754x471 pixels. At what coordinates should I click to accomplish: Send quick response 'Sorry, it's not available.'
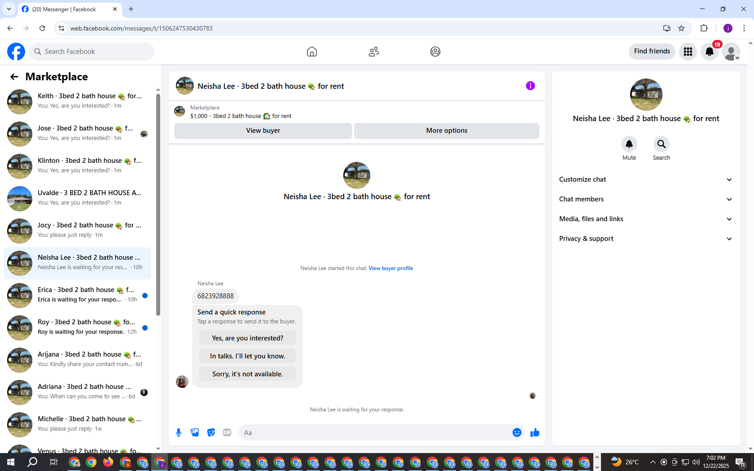247,374
